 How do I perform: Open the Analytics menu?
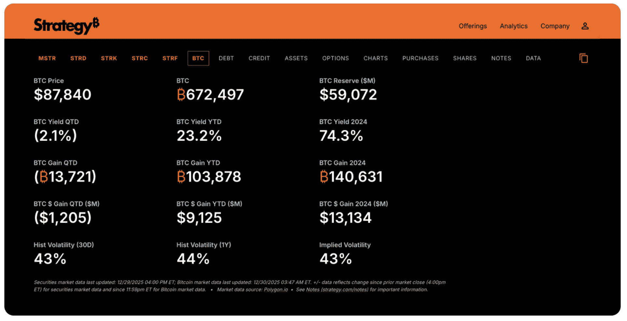pos(513,26)
